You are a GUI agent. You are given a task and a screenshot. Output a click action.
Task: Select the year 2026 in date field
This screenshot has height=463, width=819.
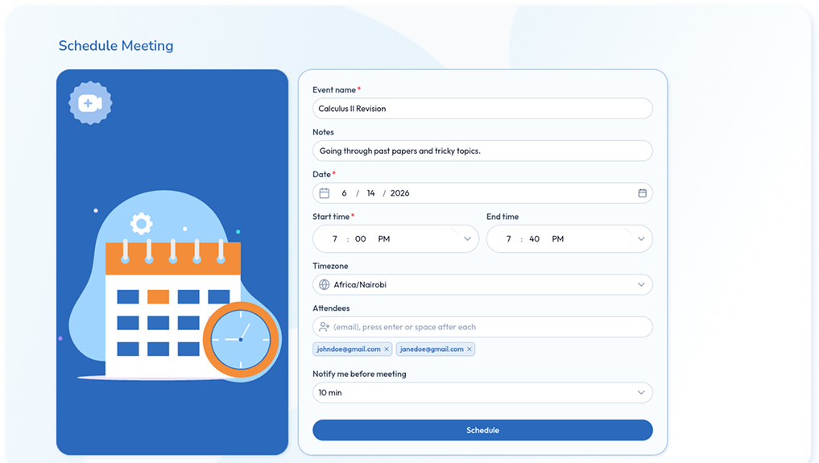click(x=400, y=193)
